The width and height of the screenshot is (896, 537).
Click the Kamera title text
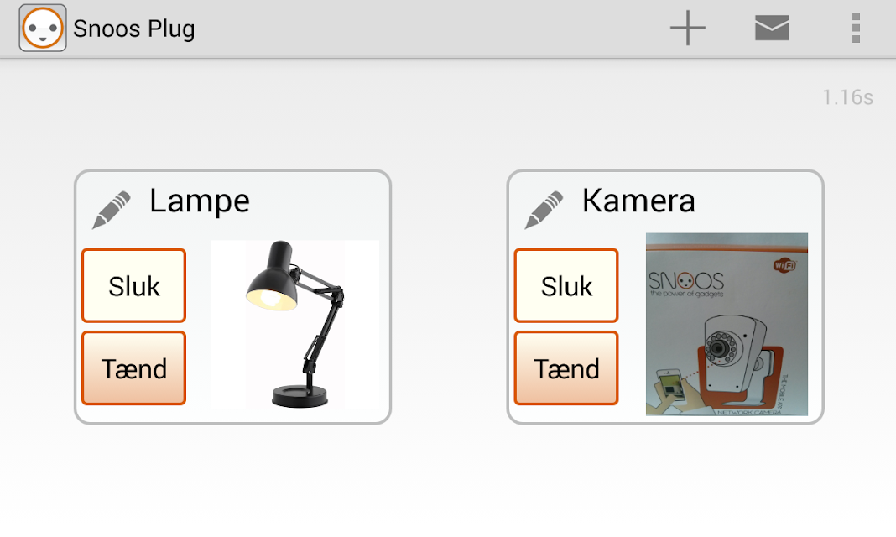(638, 201)
